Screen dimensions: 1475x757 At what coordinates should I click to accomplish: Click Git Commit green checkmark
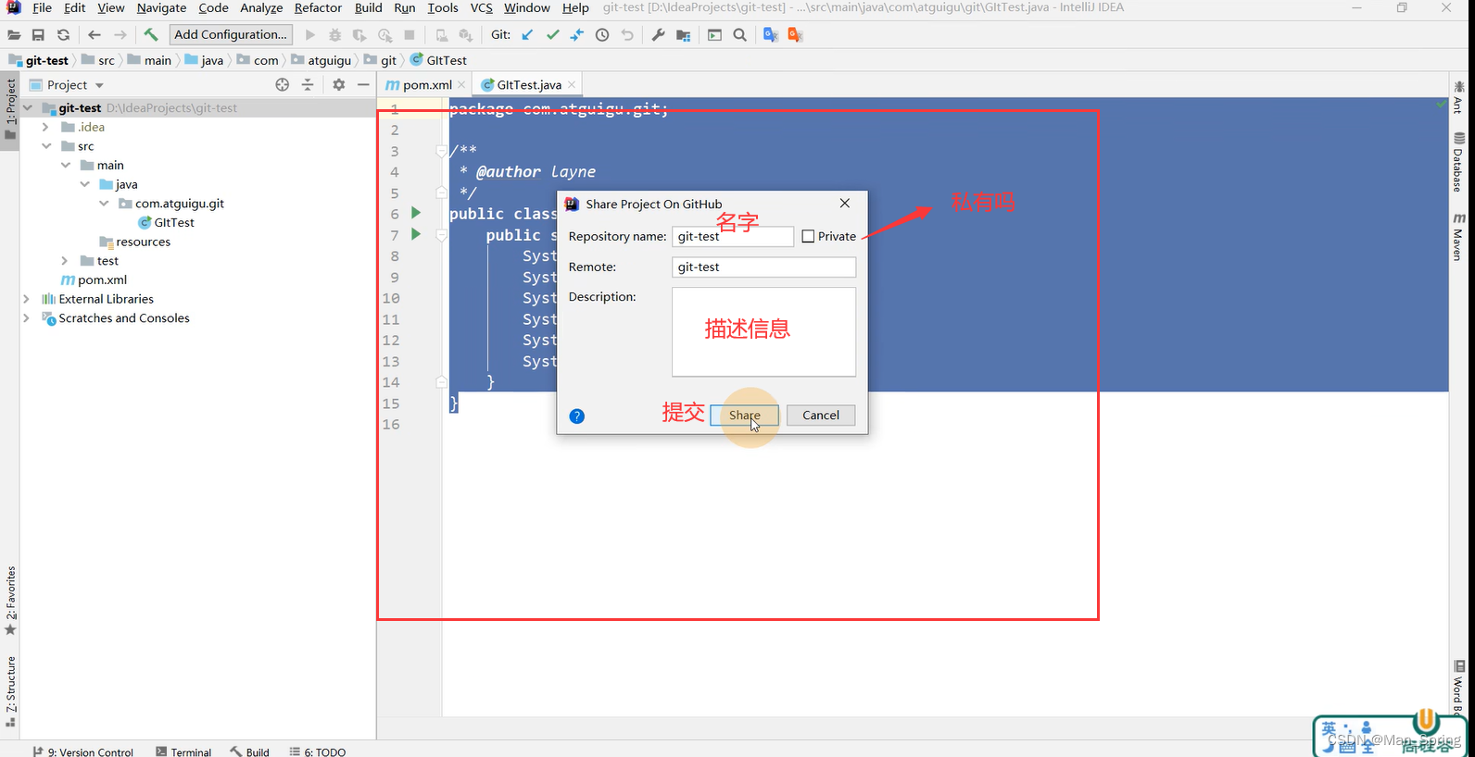552,35
